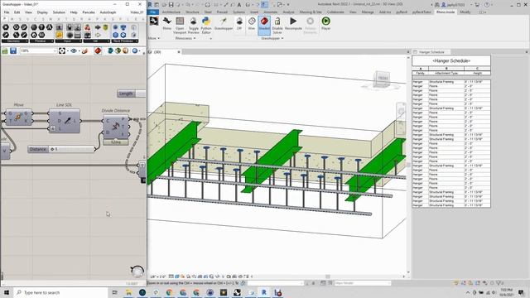Click view scale 1/8" = 1'-0" control
Screen dimensions: 530x298
[x=158, y=276]
